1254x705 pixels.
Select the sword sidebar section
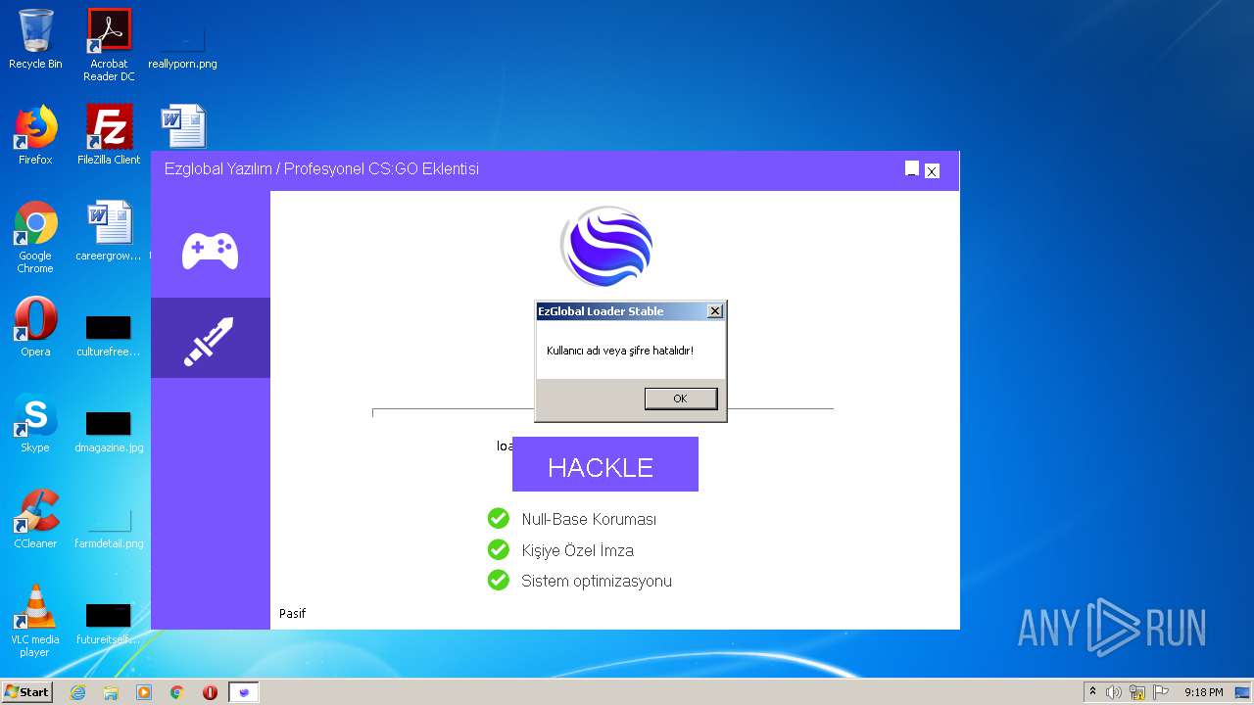point(210,339)
